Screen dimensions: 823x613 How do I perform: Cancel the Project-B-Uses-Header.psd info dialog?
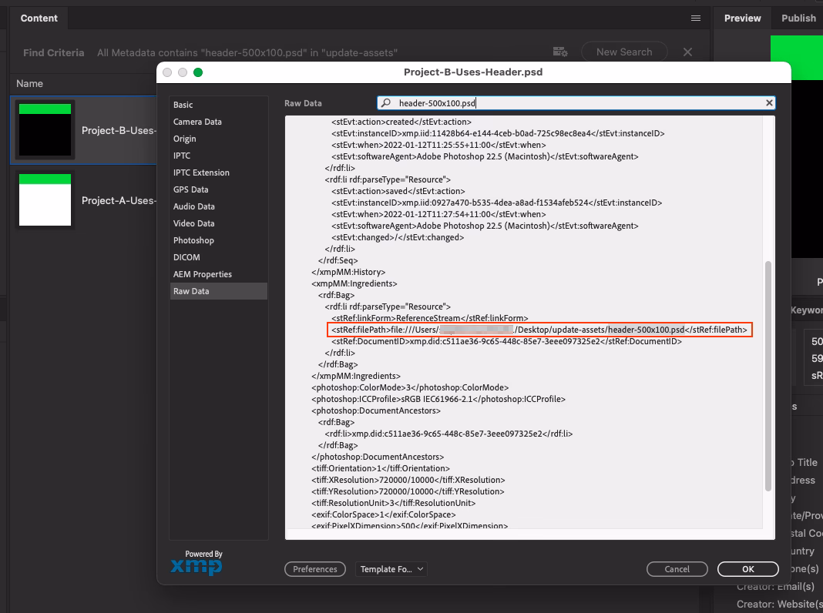pos(677,569)
